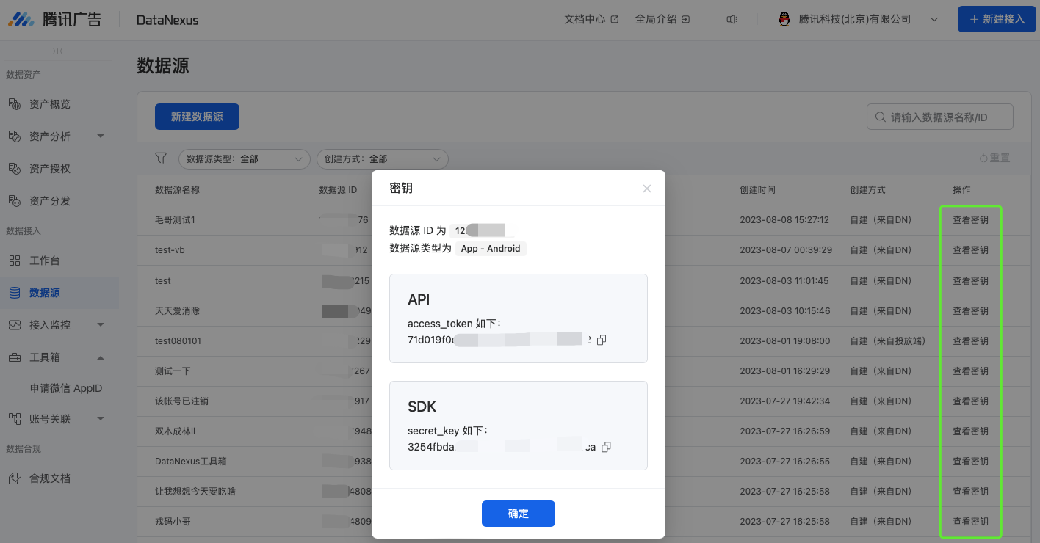Expand the 账号关联 submenu arrow

[101, 418]
